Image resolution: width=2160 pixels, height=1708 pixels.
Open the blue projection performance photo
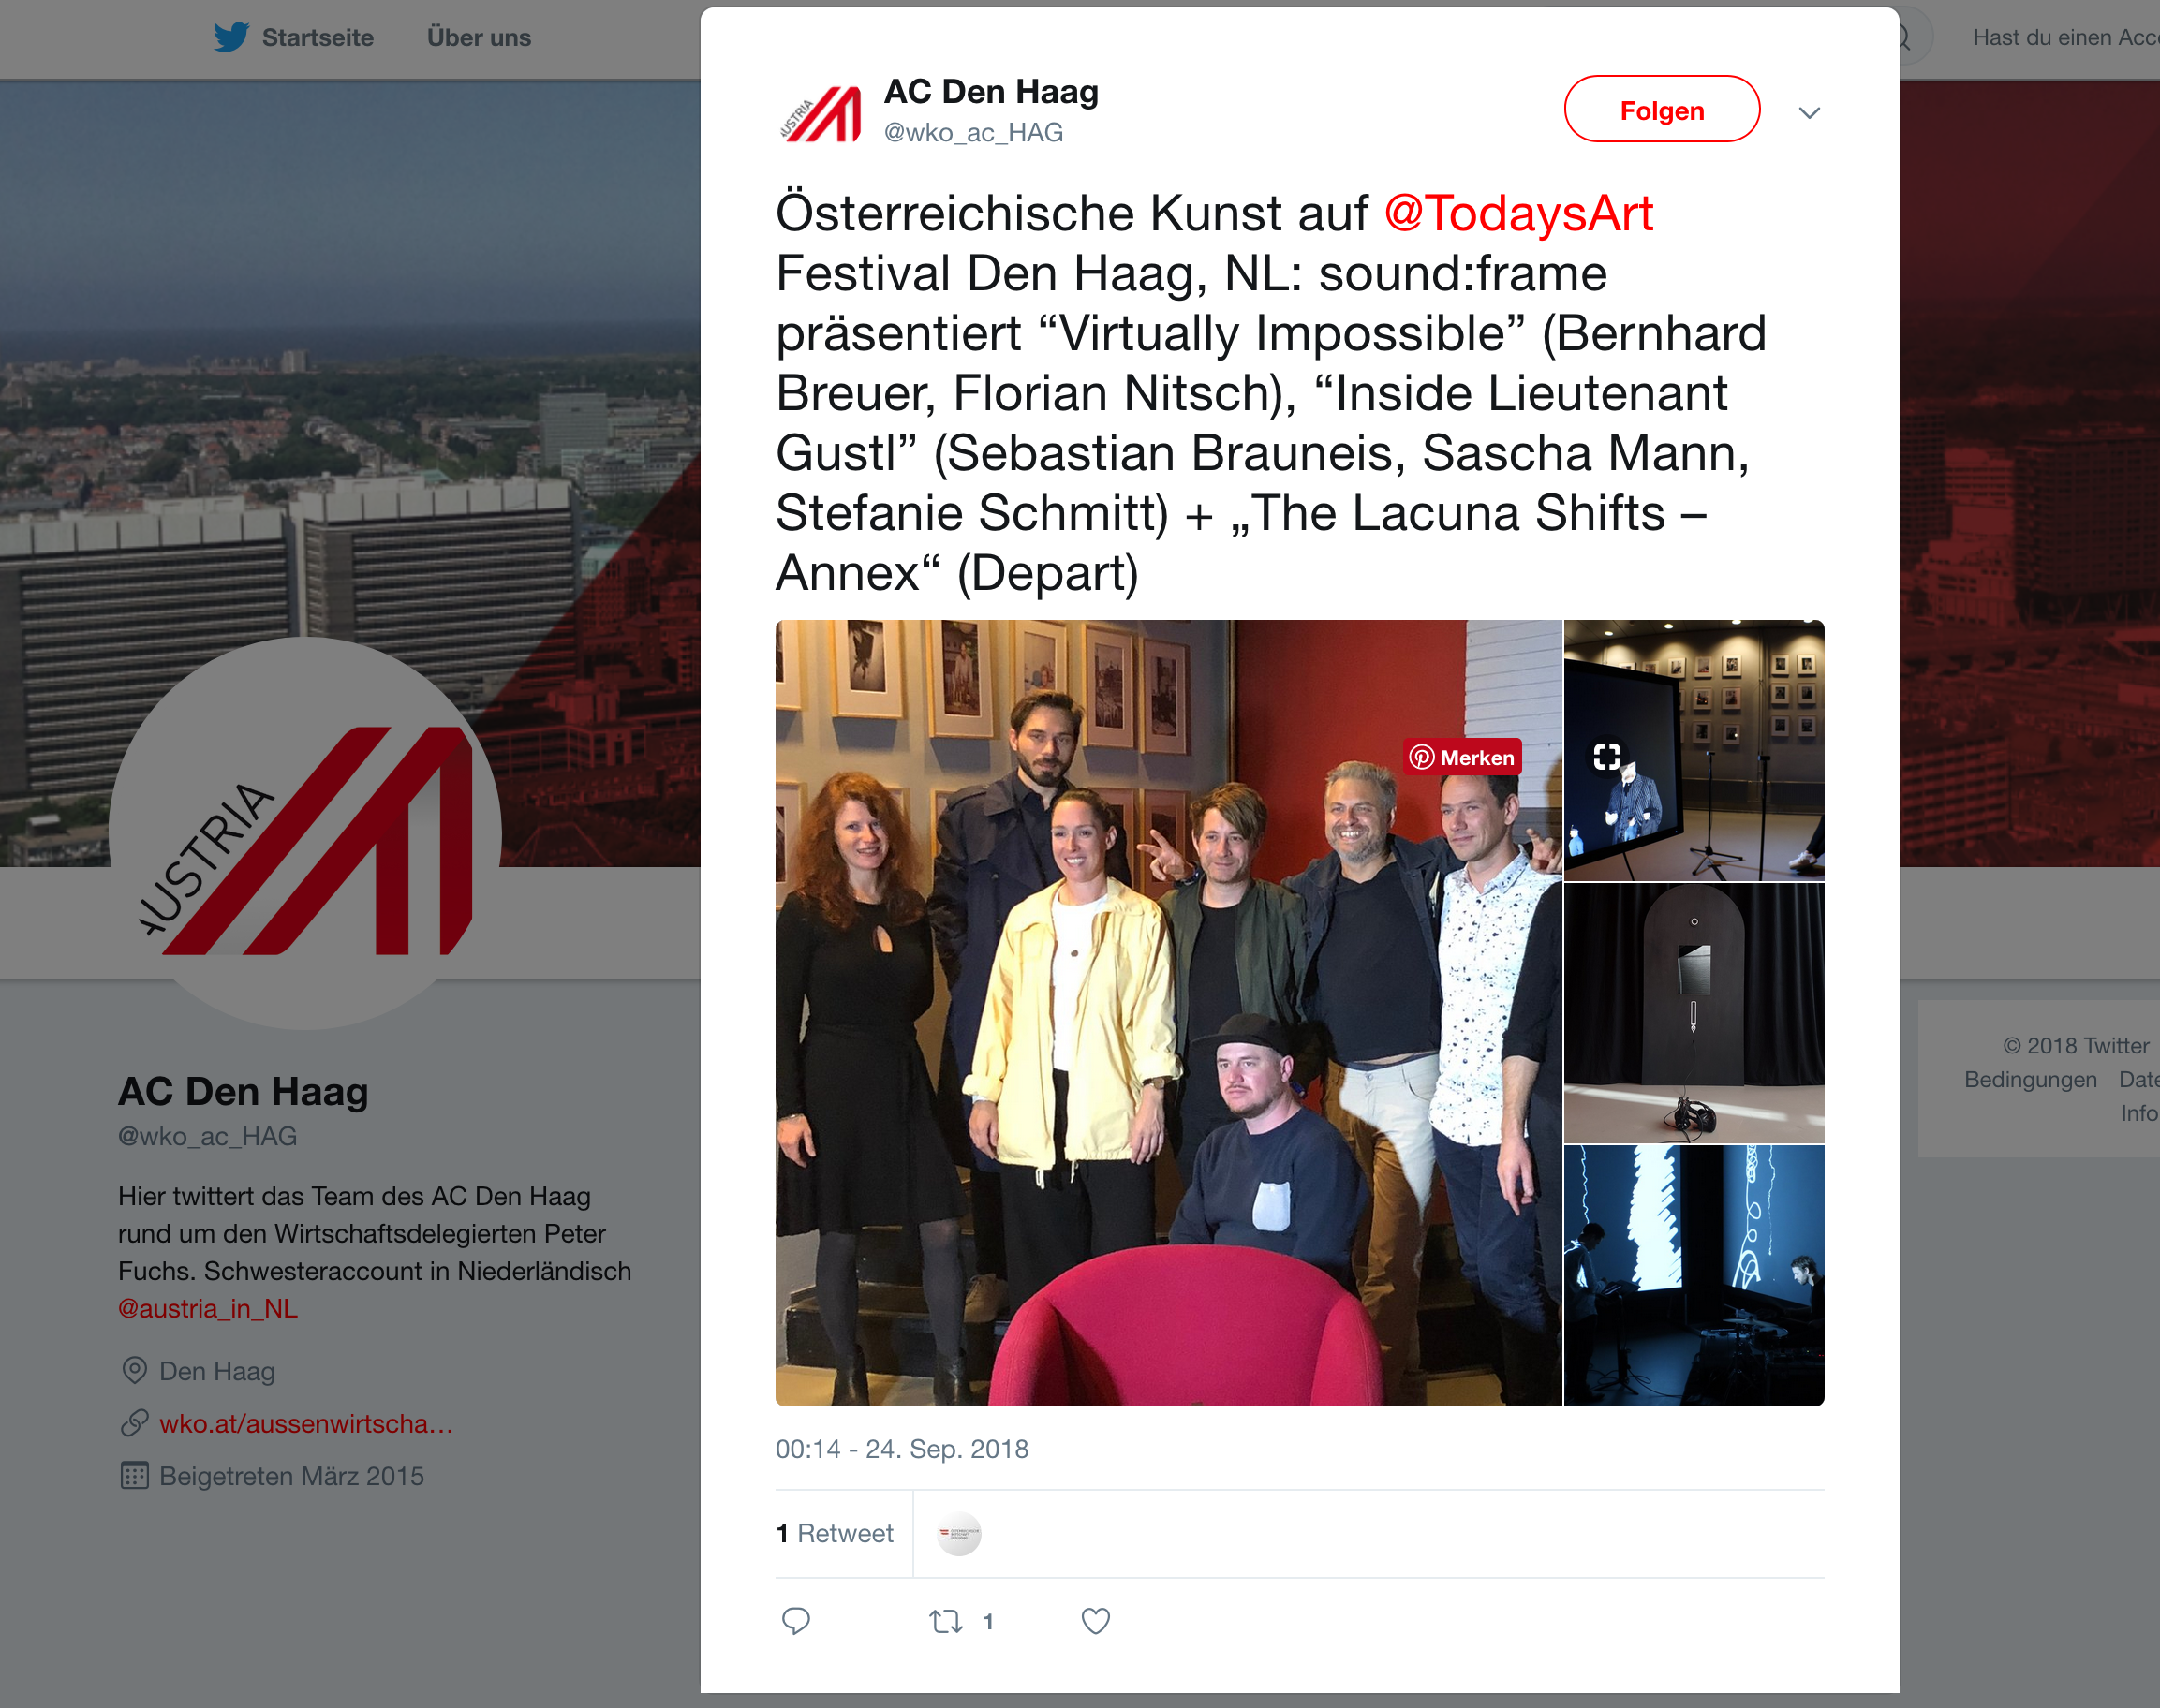[x=1694, y=1276]
